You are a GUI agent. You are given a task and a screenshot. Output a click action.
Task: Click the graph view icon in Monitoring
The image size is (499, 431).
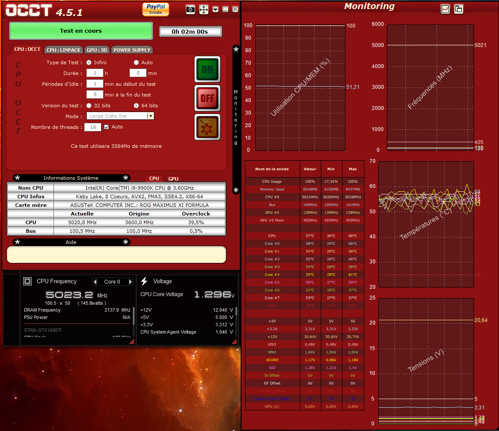tap(446, 9)
